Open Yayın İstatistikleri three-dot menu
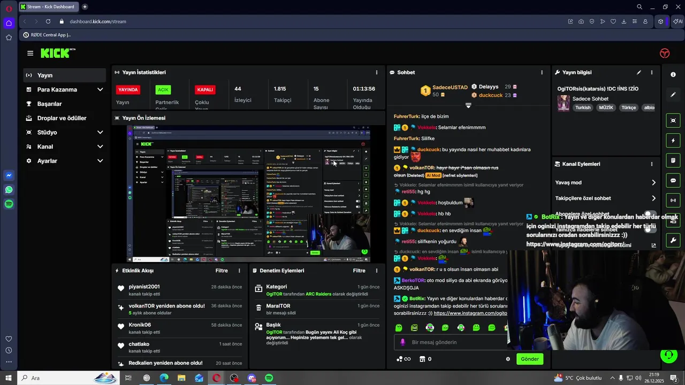The height and width of the screenshot is (385, 685). [x=377, y=72]
